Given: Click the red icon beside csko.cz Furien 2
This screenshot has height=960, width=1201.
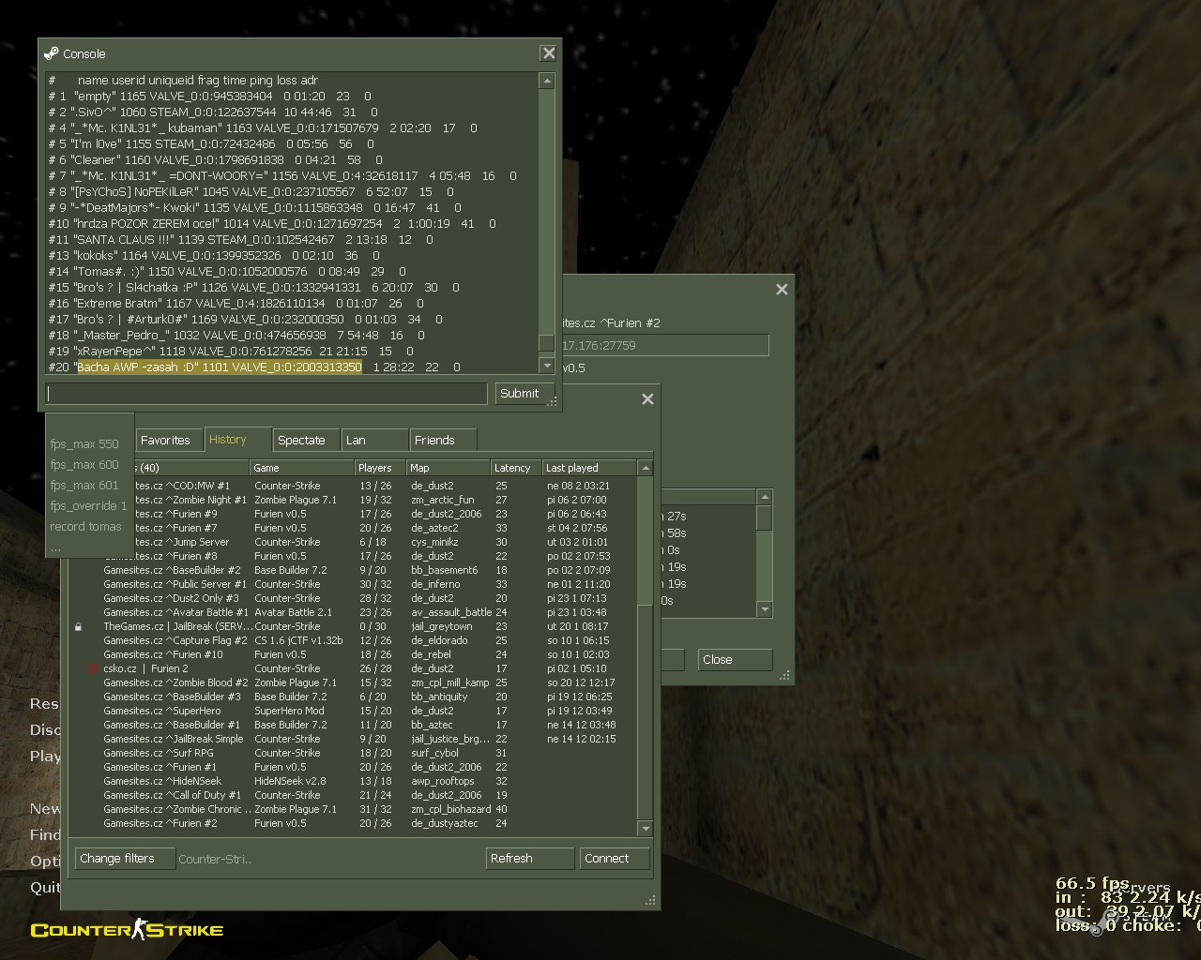Looking at the screenshot, I should 92,669.
